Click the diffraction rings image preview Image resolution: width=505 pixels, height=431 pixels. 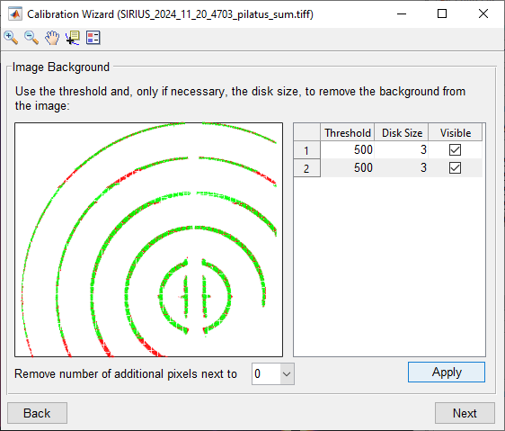pyautogui.click(x=149, y=239)
